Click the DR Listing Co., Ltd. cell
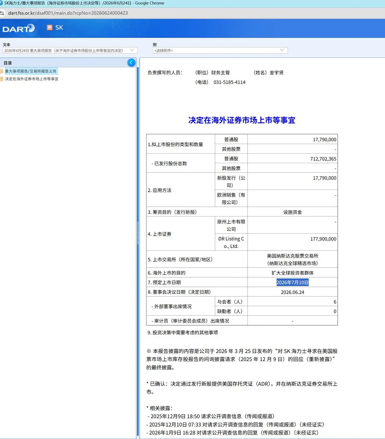The width and height of the screenshot is (385, 439). pyautogui.click(x=231, y=242)
